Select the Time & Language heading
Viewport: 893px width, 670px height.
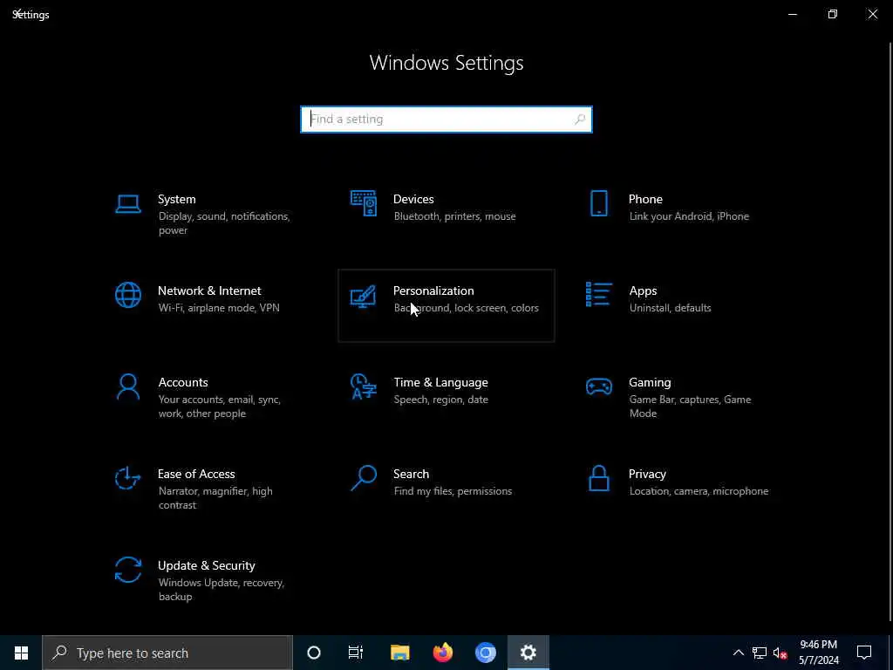click(440, 382)
